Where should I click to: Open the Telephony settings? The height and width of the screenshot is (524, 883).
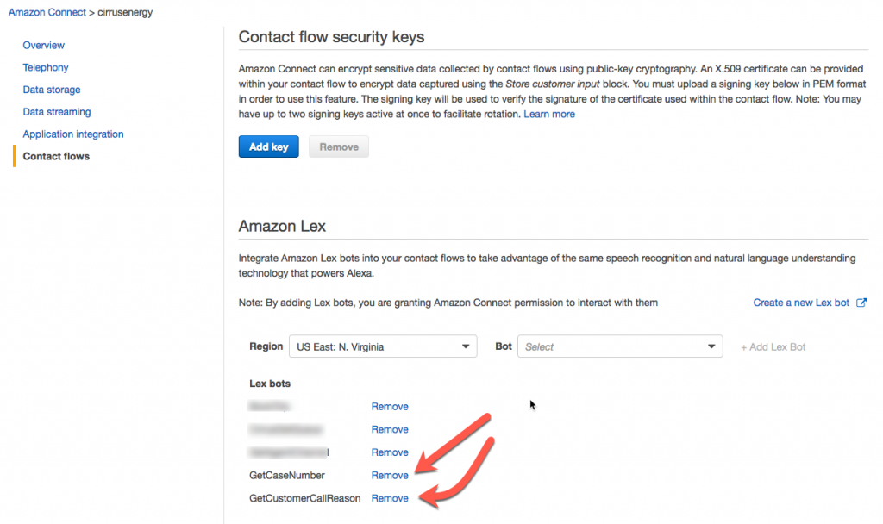pyautogui.click(x=46, y=67)
